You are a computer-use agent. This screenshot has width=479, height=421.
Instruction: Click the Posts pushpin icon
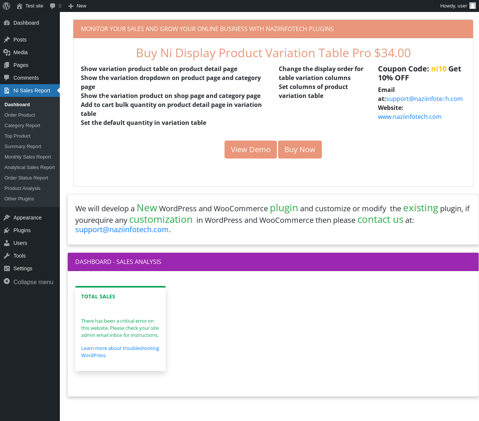pyautogui.click(x=7, y=40)
